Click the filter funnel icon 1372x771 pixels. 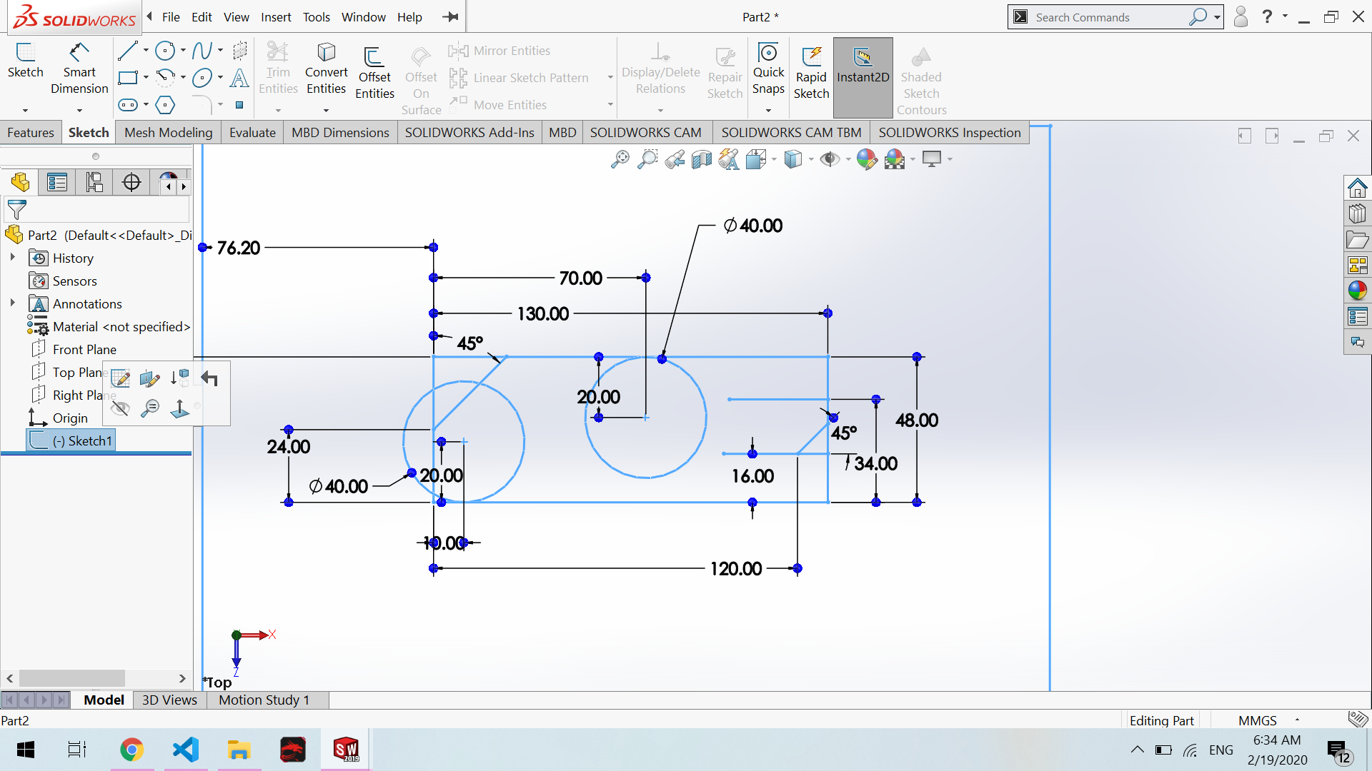click(16, 210)
